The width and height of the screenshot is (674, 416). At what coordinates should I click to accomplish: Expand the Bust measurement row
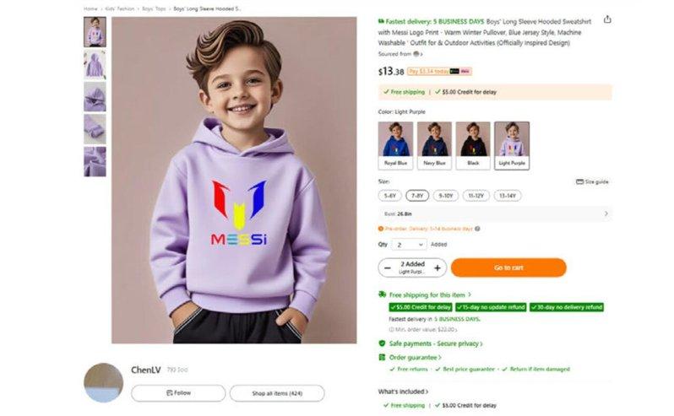pyautogui.click(x=606, y=213)
